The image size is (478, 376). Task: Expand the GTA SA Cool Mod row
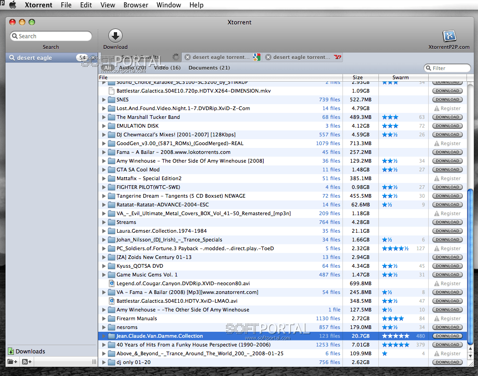tap(104, 170)
